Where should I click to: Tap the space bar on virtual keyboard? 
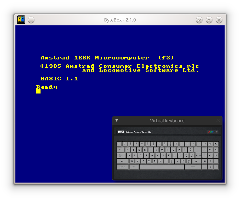tap(162, 167)
